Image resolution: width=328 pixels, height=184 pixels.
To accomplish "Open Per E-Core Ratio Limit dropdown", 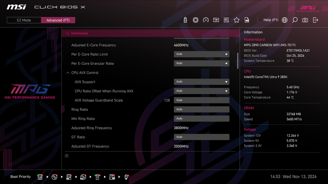I will pos(201,54).
